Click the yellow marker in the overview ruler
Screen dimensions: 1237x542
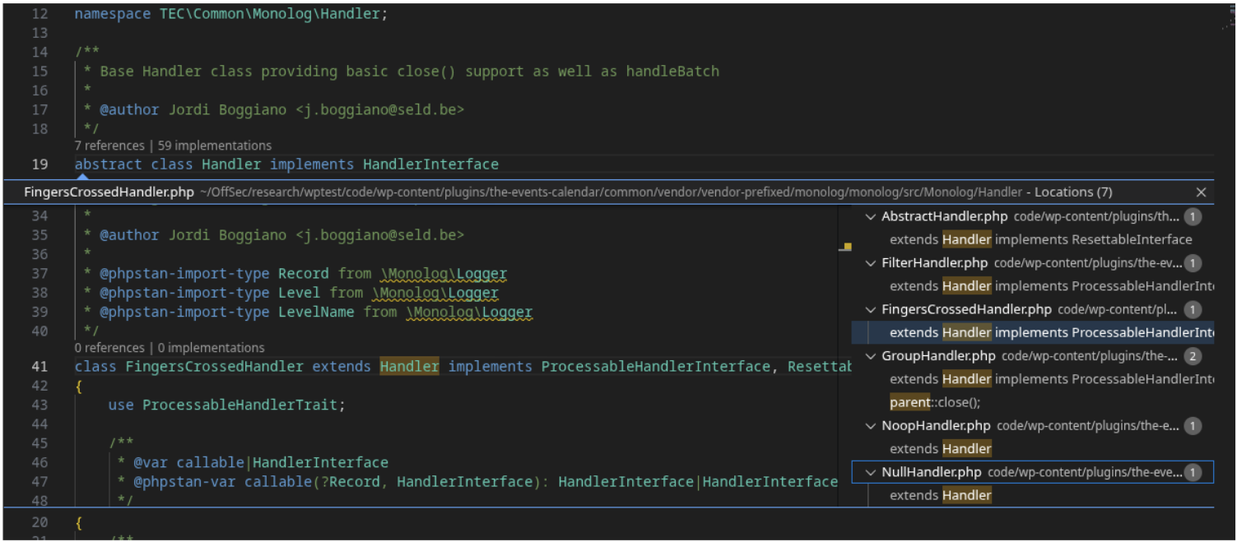(847, 247)
